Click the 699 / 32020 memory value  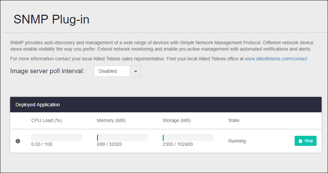[x=109, y=145]
